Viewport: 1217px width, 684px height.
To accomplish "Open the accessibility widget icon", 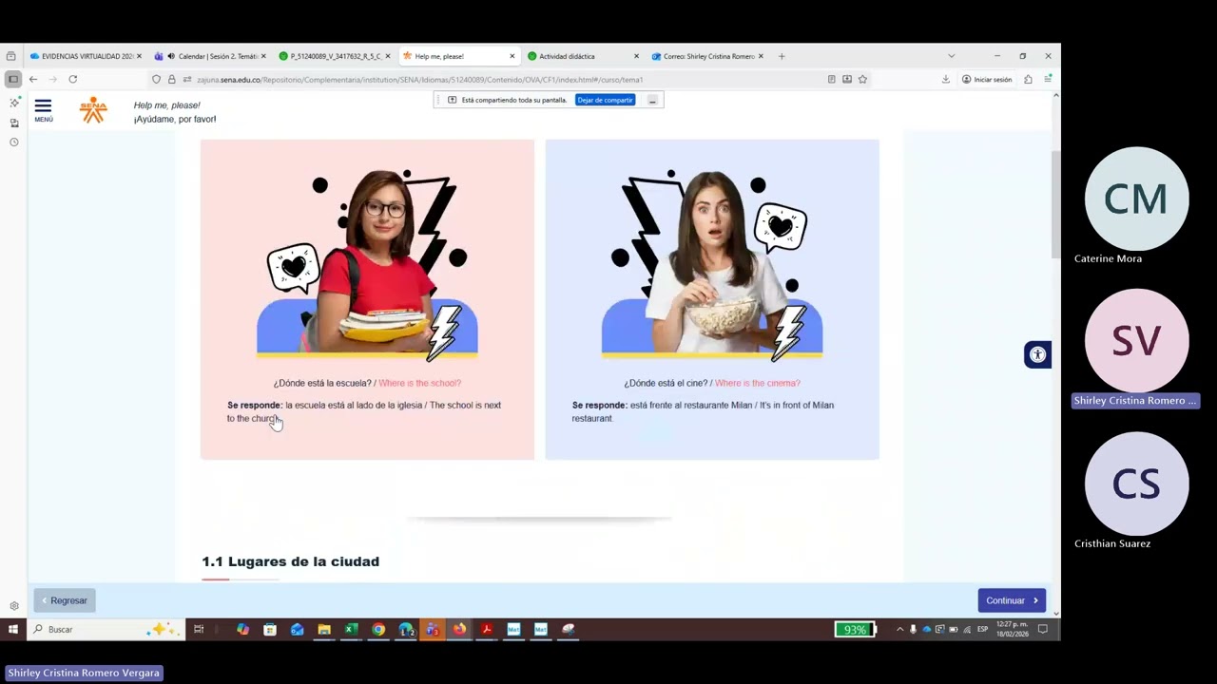I will click(1037, 354).
